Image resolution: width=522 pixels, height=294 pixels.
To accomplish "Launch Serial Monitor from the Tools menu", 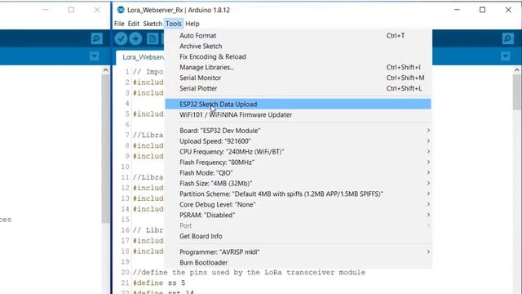I will [298, 78].
